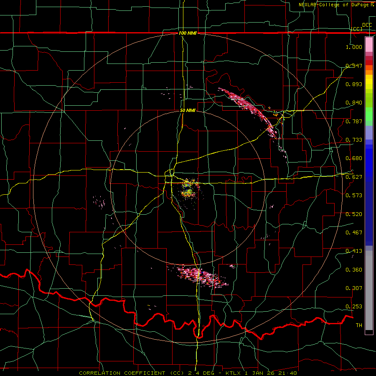
Task: Click the small orange echo near the northeast highway junction
Action: pos(275,115)
